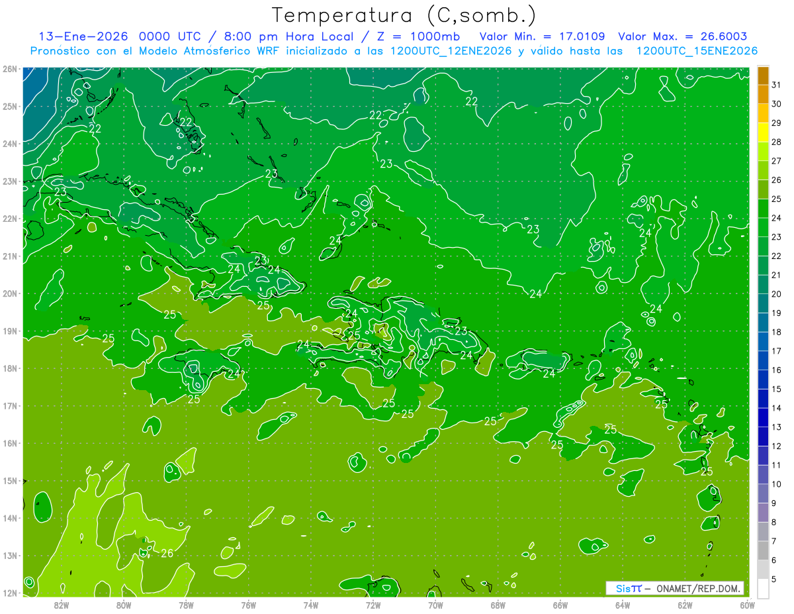
Task: Click the colorbar legend value 19
Action: tap(776, 313)
